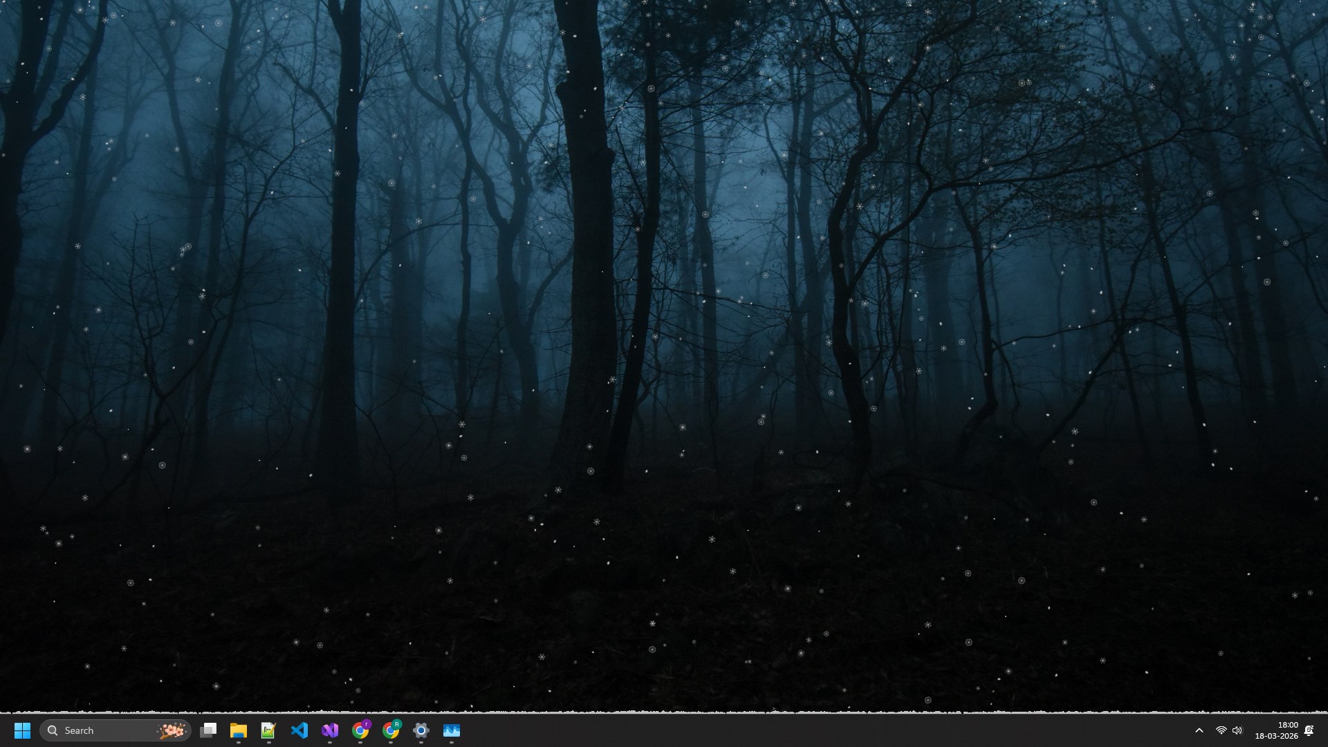1328x747 pixels.
Task: Open notifications via do-not-disturb bell icon
Action: coord(1309,730)
